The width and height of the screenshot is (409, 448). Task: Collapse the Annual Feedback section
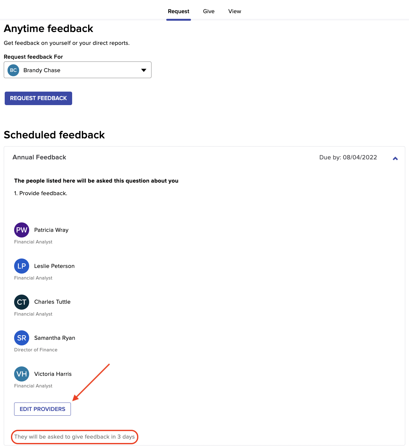(395, 158)
